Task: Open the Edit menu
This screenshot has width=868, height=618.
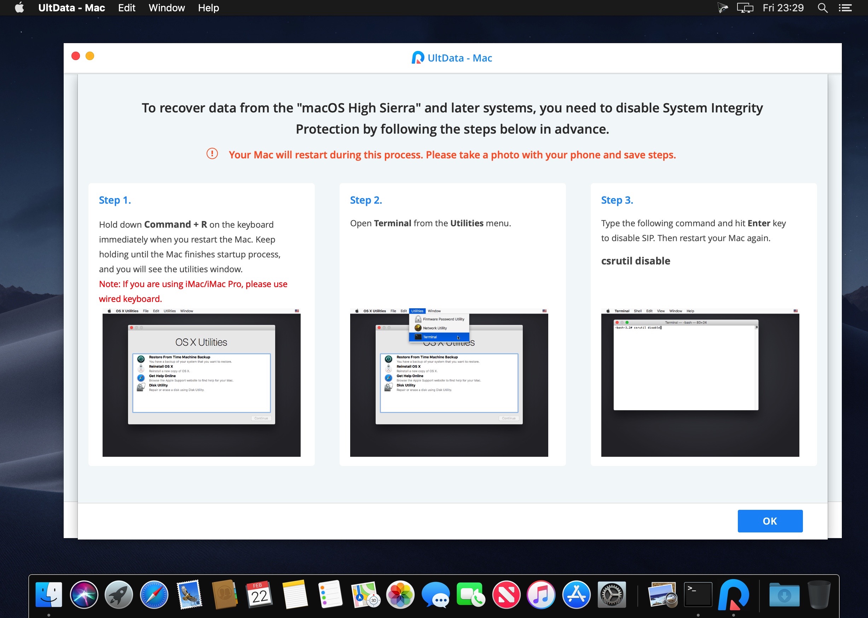Action: (126, 8)
